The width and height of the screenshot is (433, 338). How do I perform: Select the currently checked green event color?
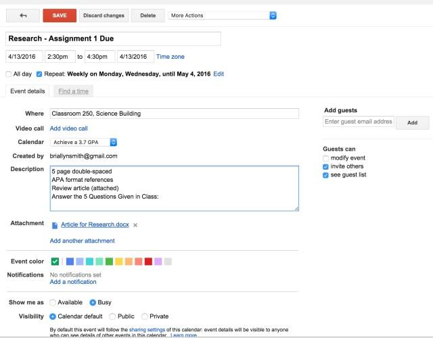tap(55, 262)
